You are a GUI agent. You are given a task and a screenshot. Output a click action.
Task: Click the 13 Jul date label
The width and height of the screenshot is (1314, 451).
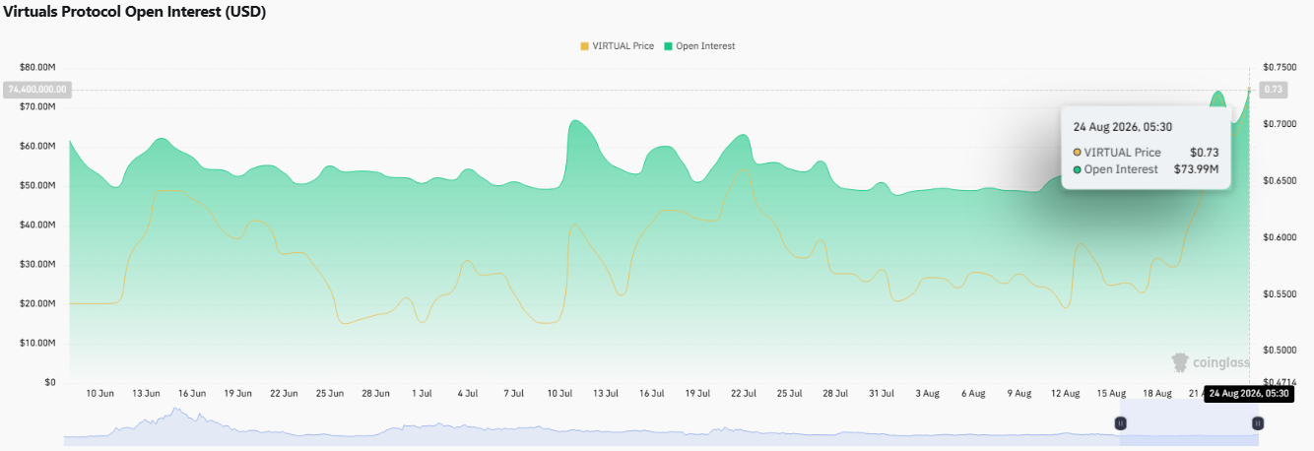point(605,394)
